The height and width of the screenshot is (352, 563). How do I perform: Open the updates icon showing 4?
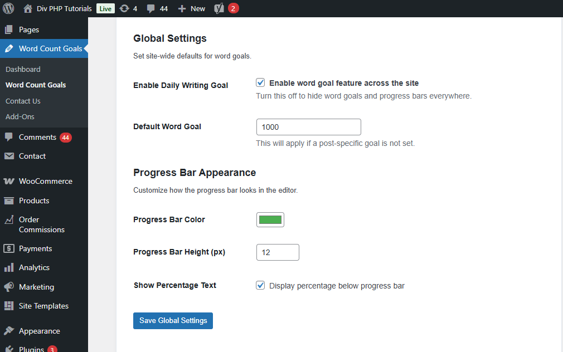(124, 8)
